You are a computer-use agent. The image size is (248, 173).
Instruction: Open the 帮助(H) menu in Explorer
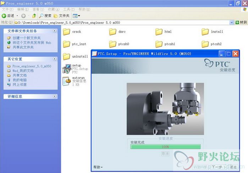click(84, 10)
